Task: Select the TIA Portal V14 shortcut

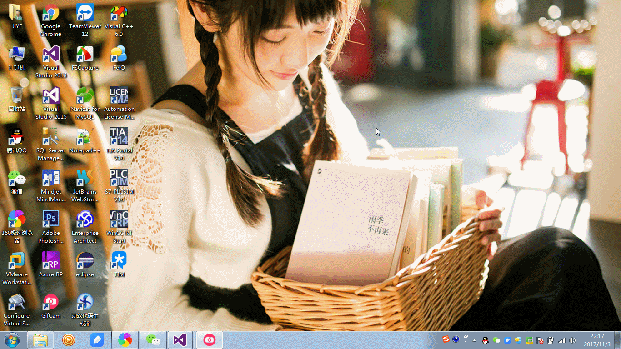Action: (x=119, y=145)
